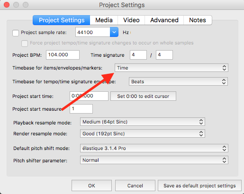
Task: Switch to the Video tab
Action: coord(131,20)
